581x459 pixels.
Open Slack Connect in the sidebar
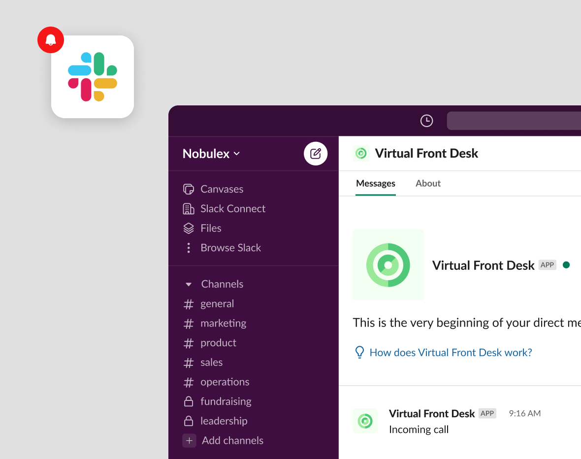point(224,209)
